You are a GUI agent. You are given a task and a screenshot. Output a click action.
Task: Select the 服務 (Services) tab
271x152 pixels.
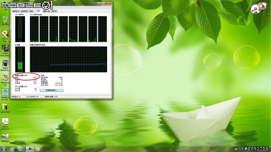click(31, 11)
